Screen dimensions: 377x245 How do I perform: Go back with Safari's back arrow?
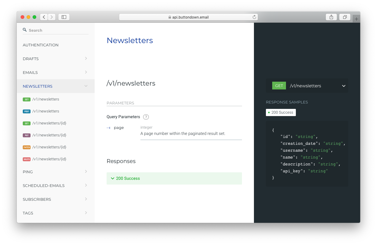pyautogui.click(x=44, y=17)
